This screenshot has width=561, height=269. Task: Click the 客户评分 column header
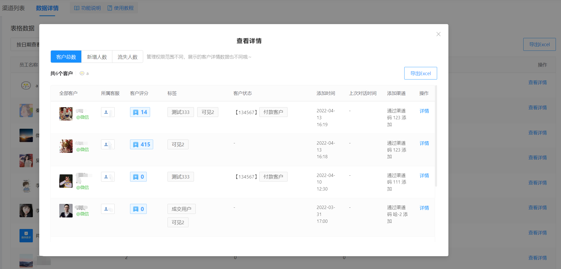(139, 93)
